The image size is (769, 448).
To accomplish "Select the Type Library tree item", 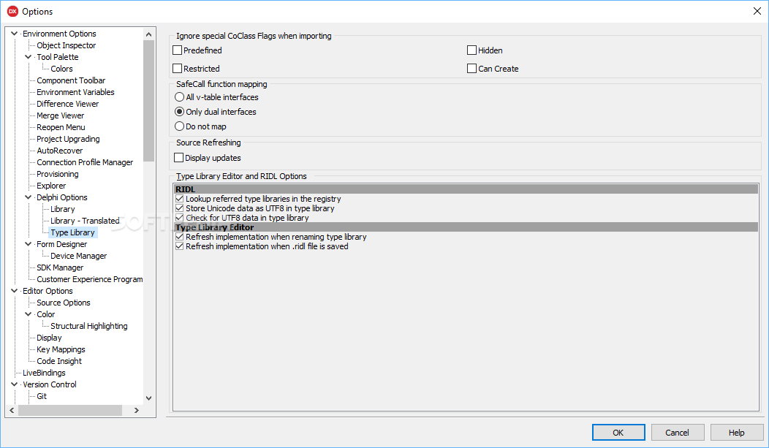I will tap(72, 232).
